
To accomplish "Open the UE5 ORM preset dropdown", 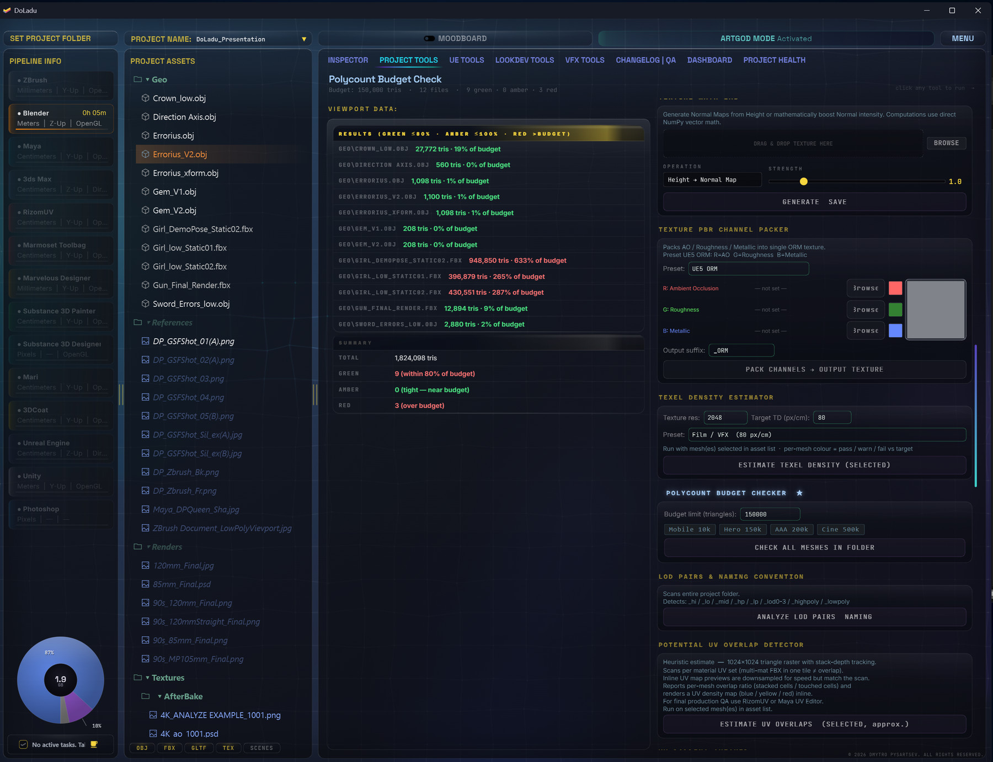I will tap(748, 269).
